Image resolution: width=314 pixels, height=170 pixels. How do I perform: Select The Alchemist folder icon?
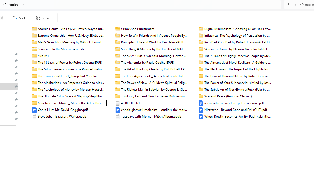[x=118, y=63]
